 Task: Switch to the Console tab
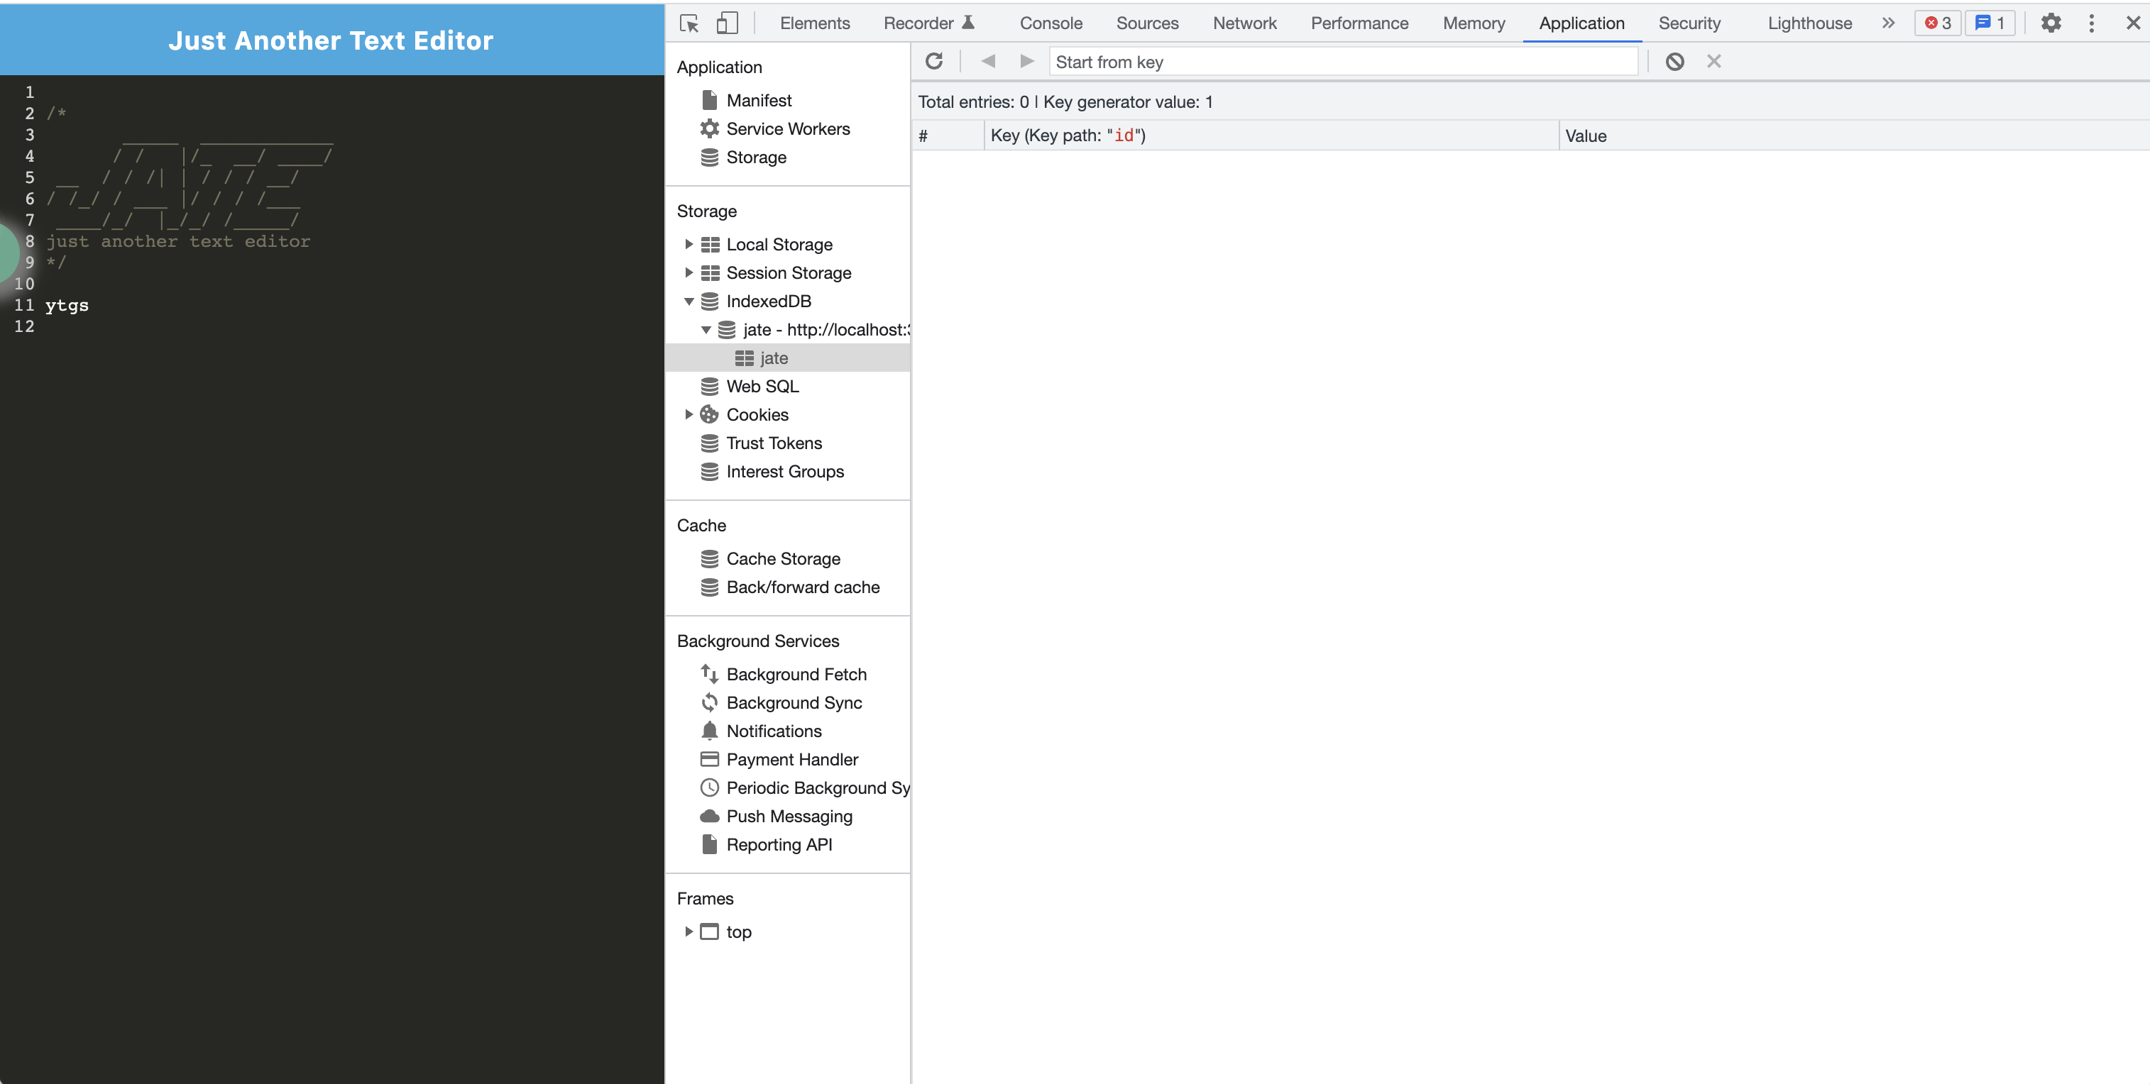[x=1051, y=23]
